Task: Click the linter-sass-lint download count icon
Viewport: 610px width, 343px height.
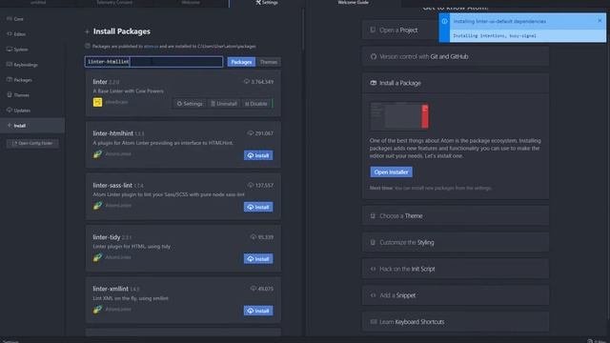Action: (x=250, y=185)
